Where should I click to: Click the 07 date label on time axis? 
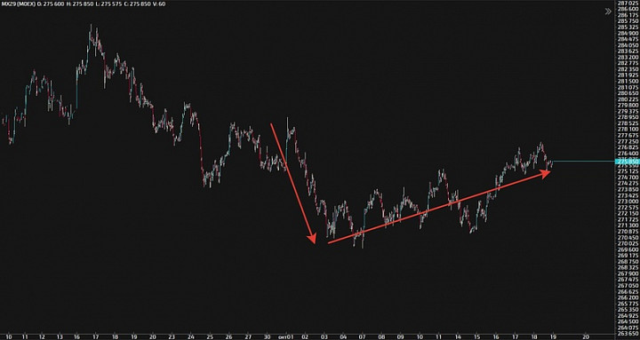click(362, 336)
